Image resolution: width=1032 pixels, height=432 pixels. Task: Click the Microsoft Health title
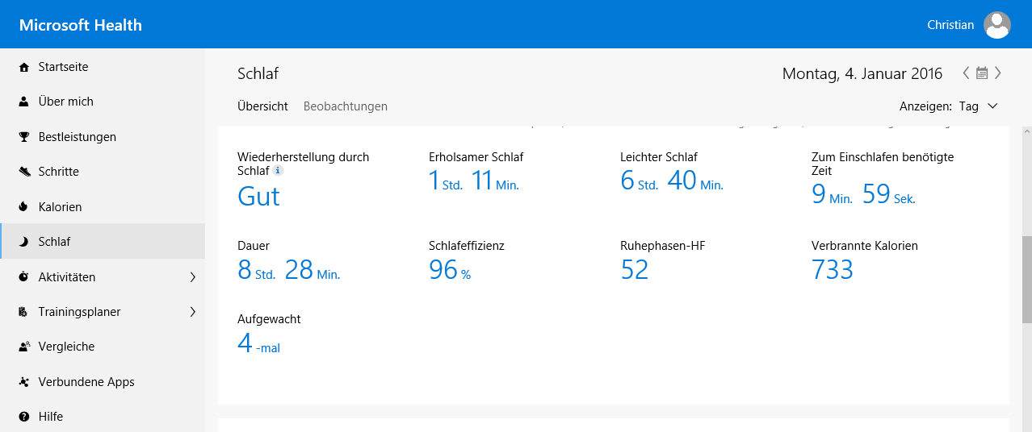tap(81, 25)
